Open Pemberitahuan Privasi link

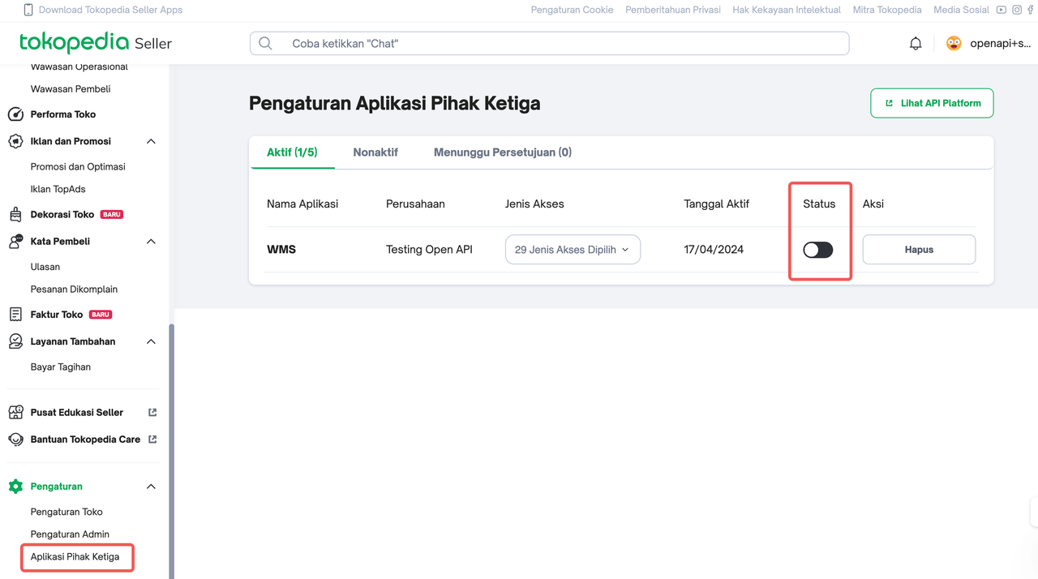point(673,10)
